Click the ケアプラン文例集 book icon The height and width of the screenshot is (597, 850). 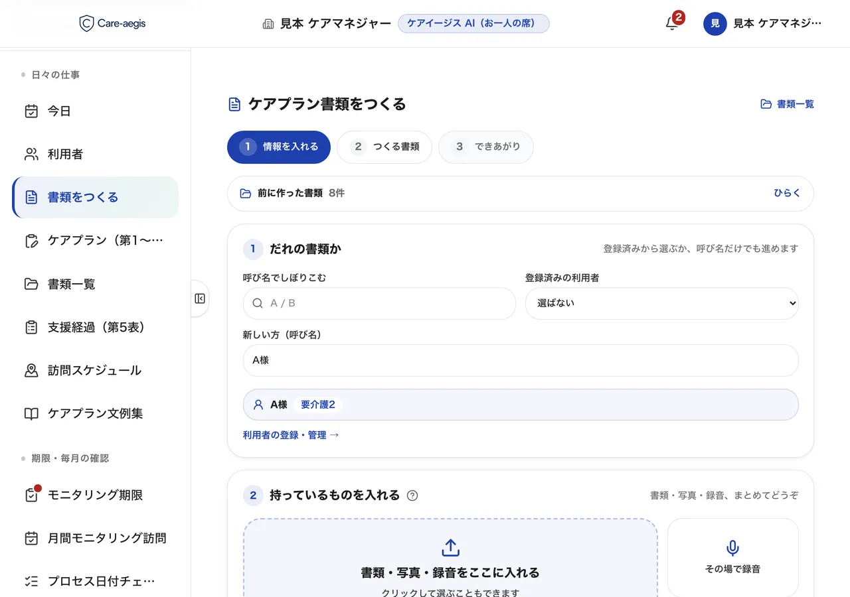click(x=31, y=413)
